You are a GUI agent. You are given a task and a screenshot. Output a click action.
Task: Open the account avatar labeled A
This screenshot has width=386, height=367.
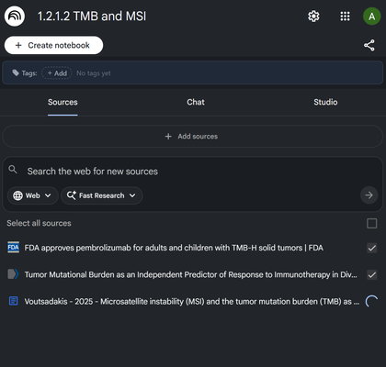click(x=371, y=17)
